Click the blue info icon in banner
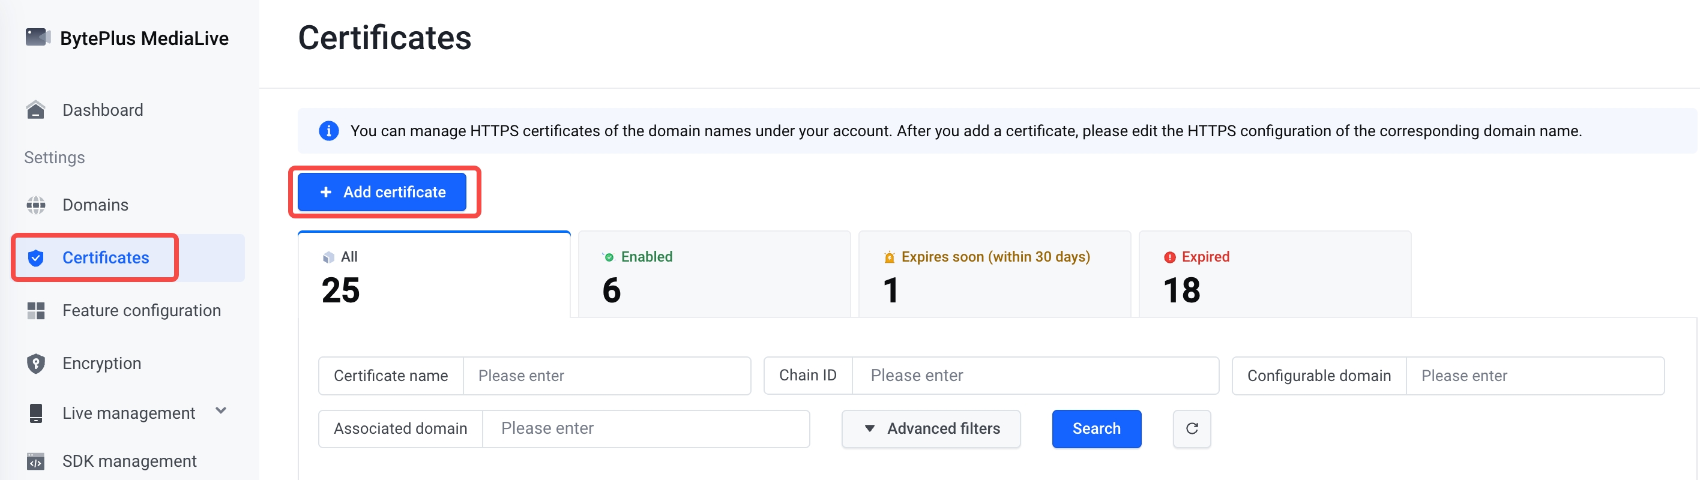Image resolution: width=1700 pixels, height=480 pixels. point(328,131)
